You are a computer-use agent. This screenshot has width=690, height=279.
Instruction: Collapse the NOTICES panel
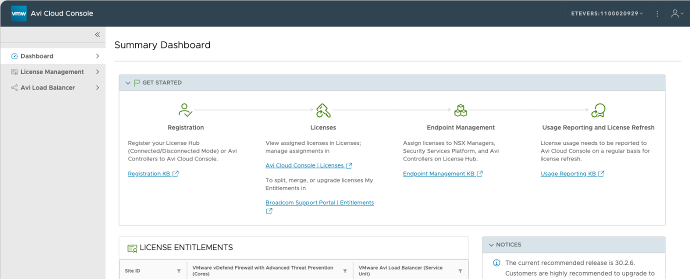point(491,245)
